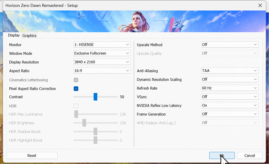Screen dimensions: 269x164
Task: Uncheck Pixel Aspect Ratio Correction checkbox
Action: tap(76, 89)
